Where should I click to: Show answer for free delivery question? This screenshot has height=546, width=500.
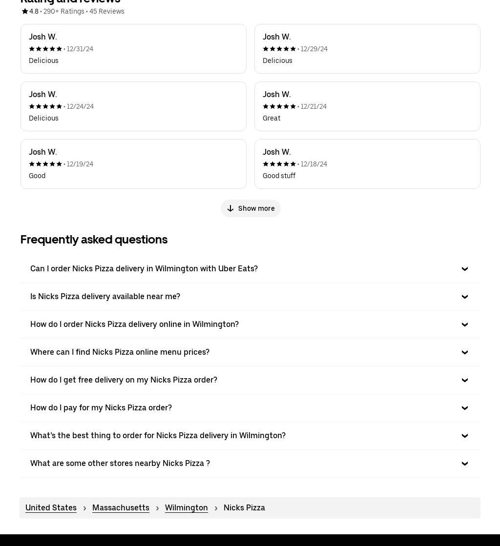250,380
